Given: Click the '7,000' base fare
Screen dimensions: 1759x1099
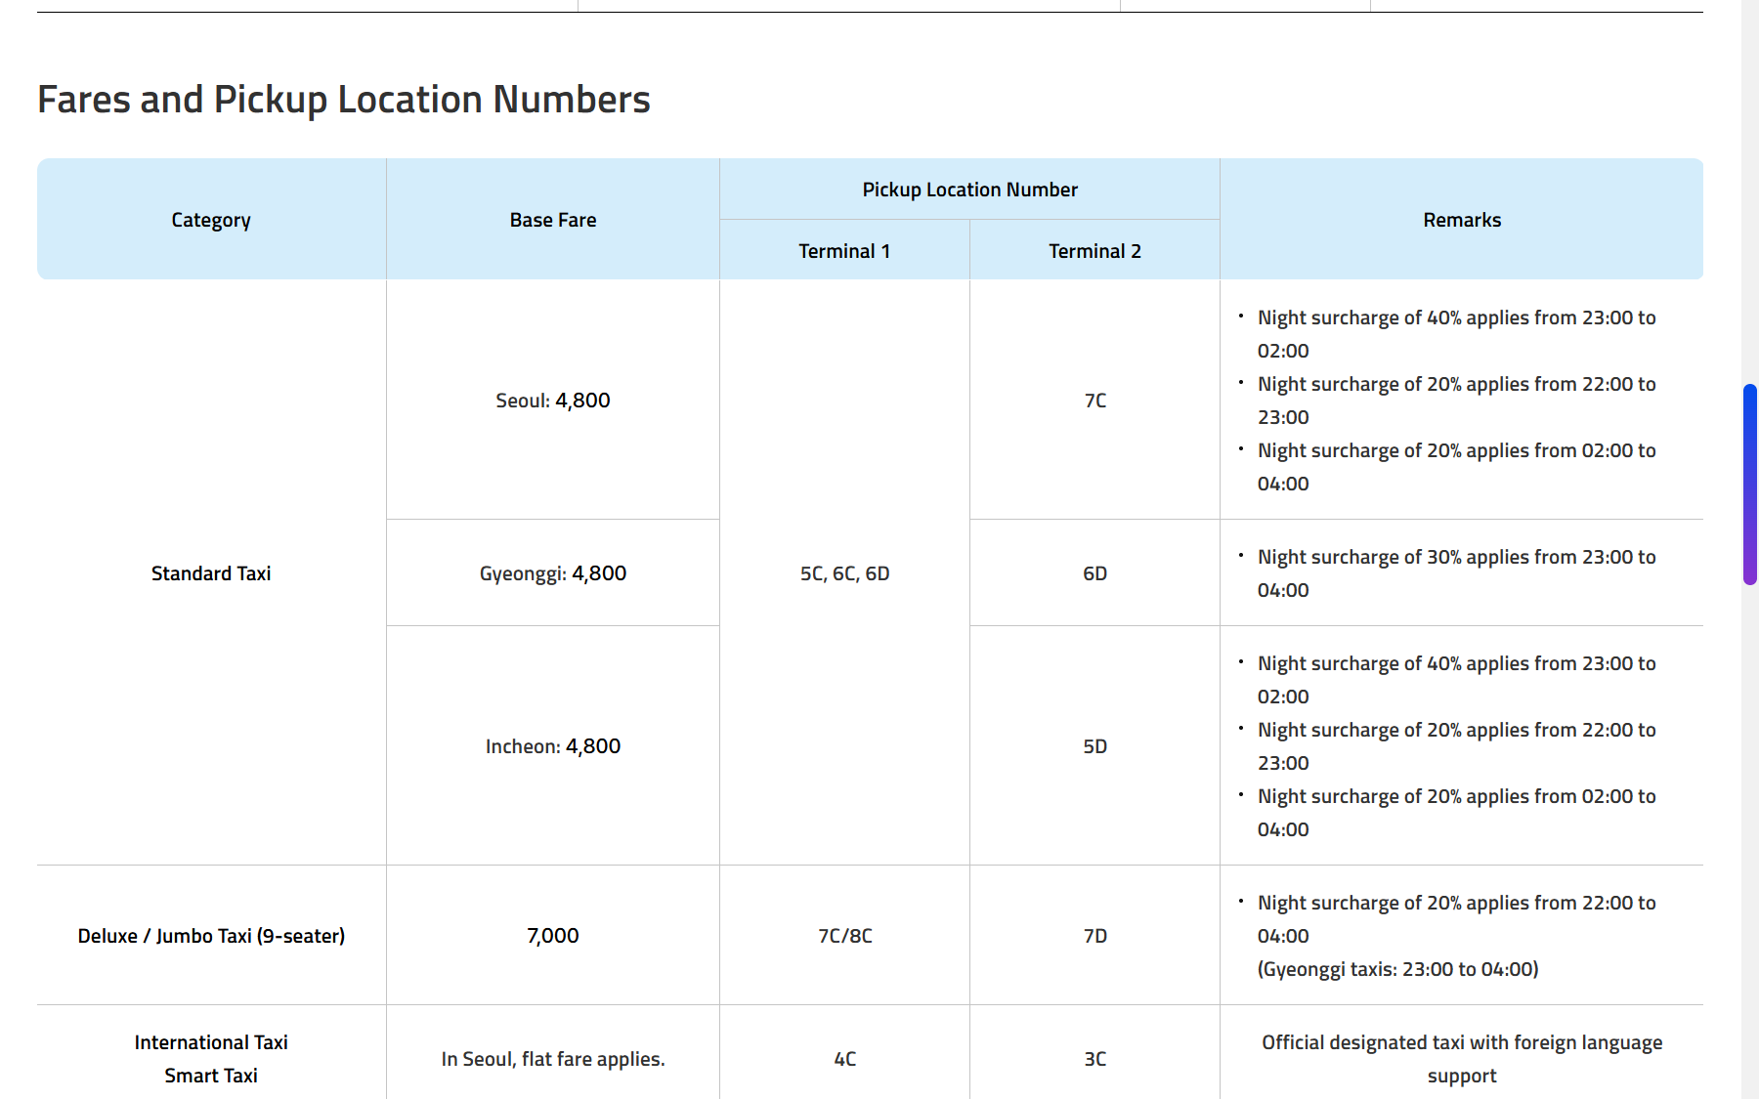Looking at the screenshot, I should 553,936.
